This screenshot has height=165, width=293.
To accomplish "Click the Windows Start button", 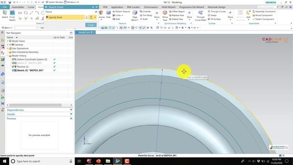I will click(4, 161).
